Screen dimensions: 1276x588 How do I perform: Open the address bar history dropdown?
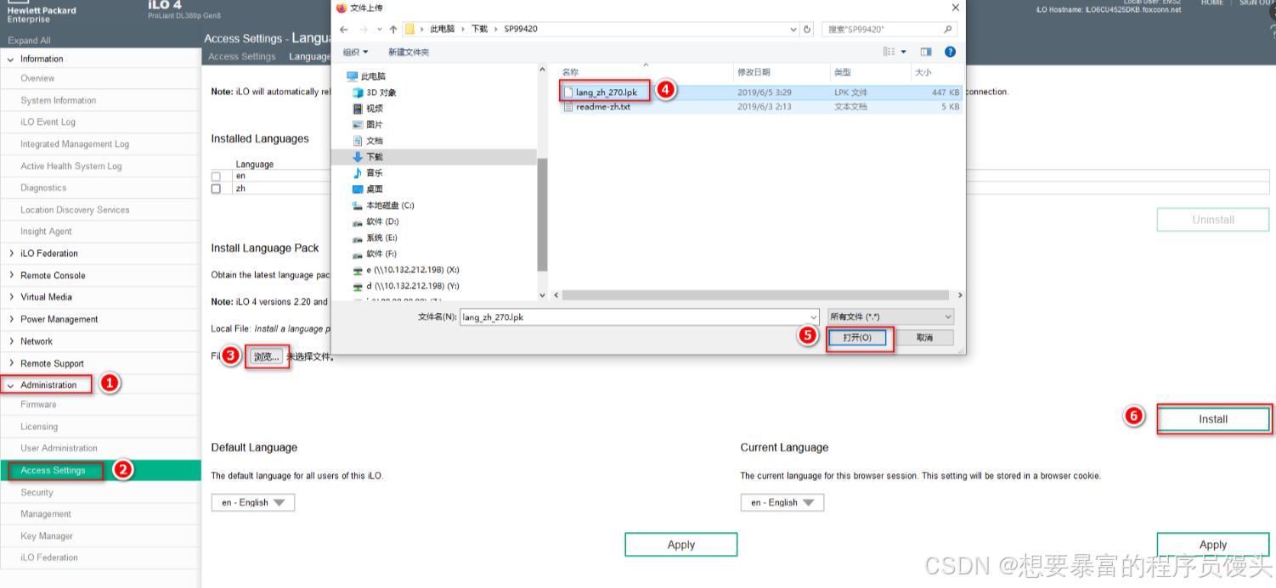(x=792, y=29)
